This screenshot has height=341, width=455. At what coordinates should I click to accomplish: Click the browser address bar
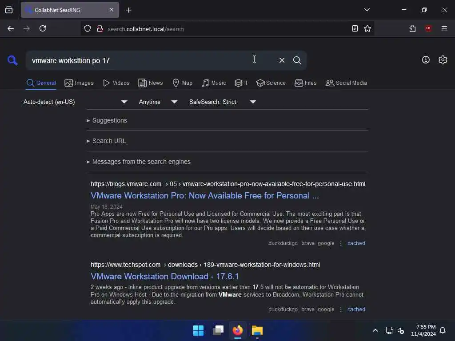[x=226, y=29]
